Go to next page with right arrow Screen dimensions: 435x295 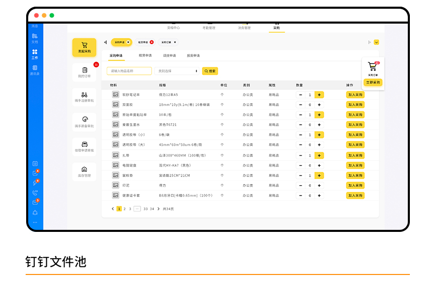(x=159, y=209)
